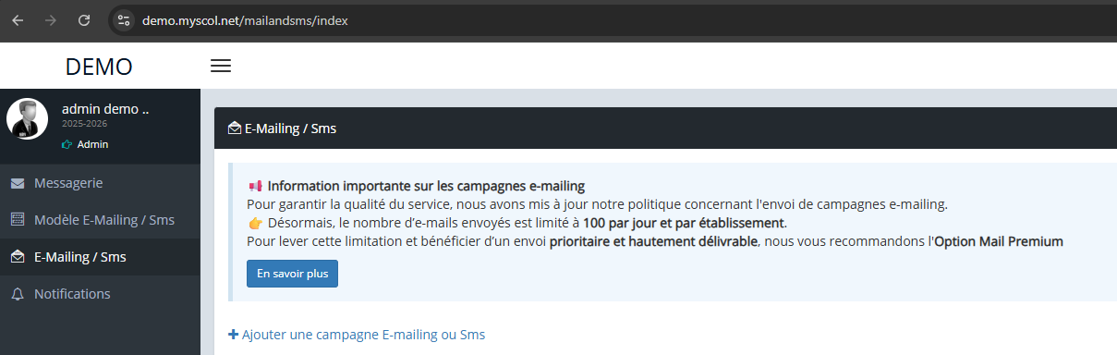Click the E-Mailing / Sms open-envelope sidebar icon
This screenshot has width=1117, height=355.
(x=18, y=257)
